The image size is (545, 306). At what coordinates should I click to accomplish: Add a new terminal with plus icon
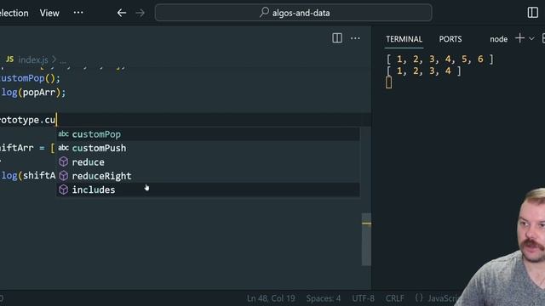point(519,38)
